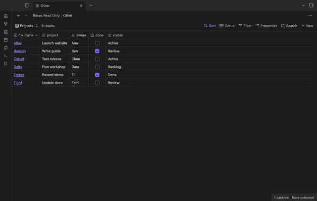Open canvas ribbon icon
Image resolution: width=317 pixels, height=201 pixels.
point(5,32)
